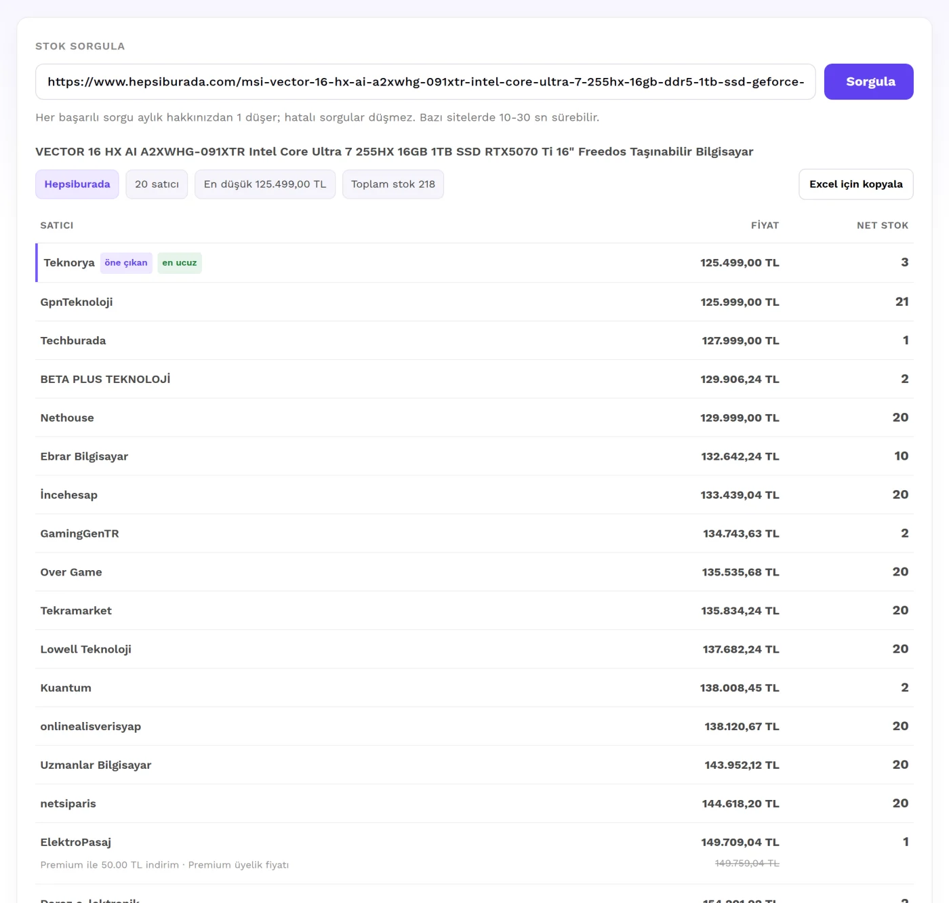Click the STOK SORGULA heading
This screenshot has width=949, height=903.
pos(80,46)
